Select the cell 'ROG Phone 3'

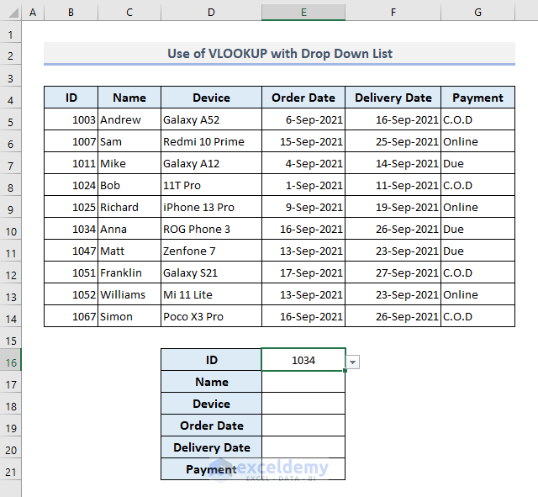point(211,229)
